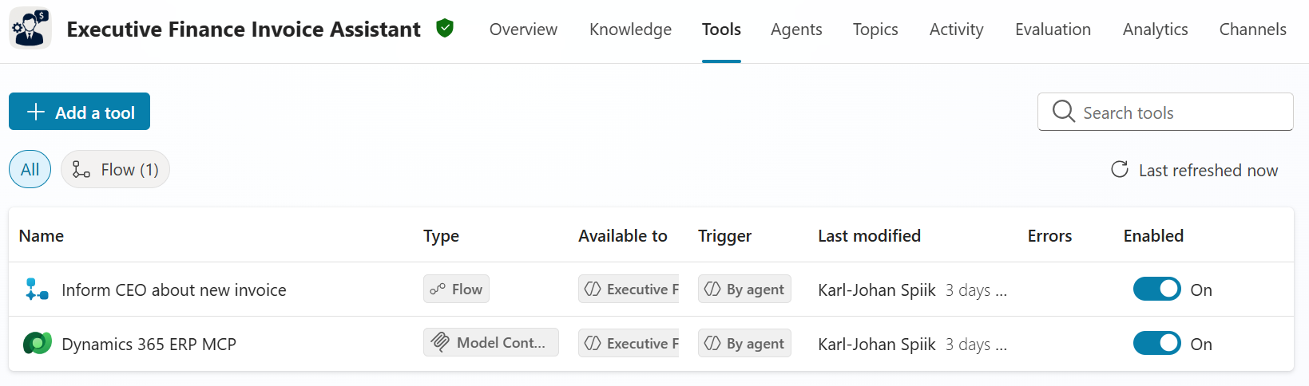Image resolution: width=1309 pixels, height=386 pixels.
Task: Turn off the Dynamics 365 ERP MCP toggle
Action: click(x=1156, y=344)
